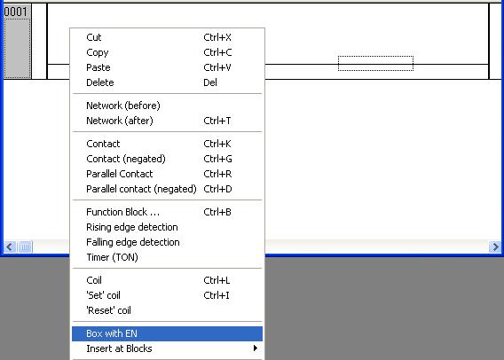Insert a Coil from the menu
The width and height of the screenshot is (504, 360).
pos(167,280)
